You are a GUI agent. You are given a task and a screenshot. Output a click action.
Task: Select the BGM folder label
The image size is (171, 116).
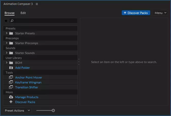(19, 63)
